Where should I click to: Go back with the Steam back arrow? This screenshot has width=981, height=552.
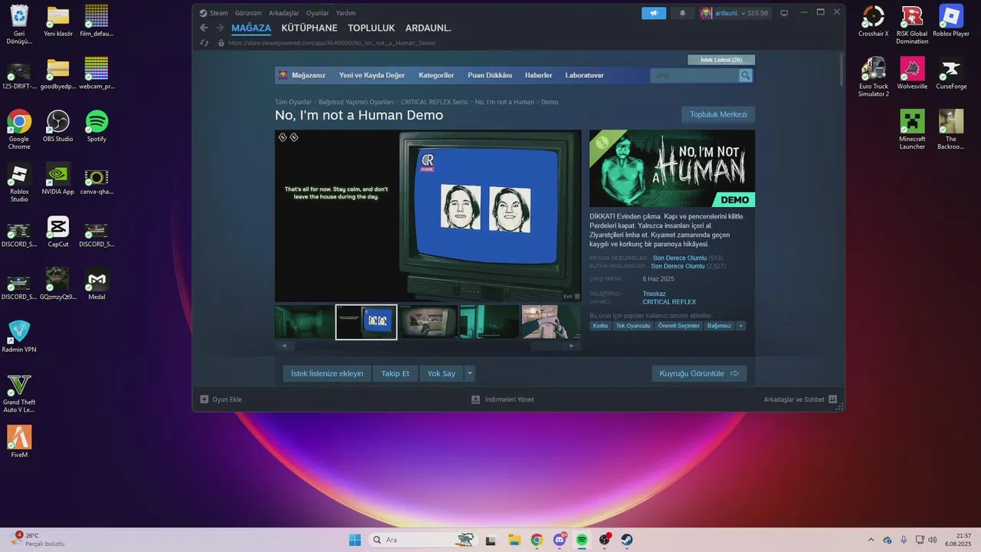tap(204, 28)
